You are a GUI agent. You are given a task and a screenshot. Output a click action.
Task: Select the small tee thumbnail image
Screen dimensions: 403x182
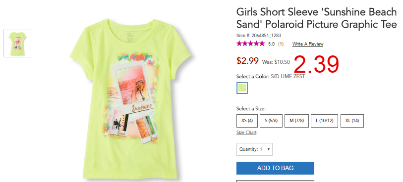coord(17,44)
